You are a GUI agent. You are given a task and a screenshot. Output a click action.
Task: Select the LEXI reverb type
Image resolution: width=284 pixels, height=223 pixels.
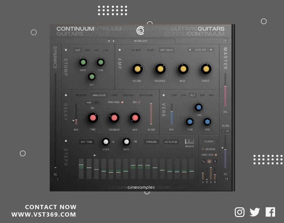pos(183,95)
